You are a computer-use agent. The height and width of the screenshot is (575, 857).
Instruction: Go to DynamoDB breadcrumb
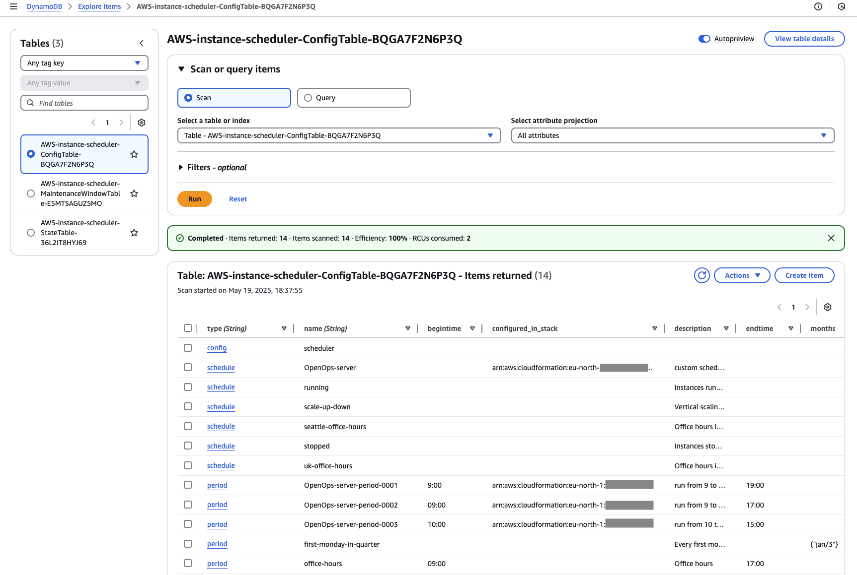[x=44, y=6]
